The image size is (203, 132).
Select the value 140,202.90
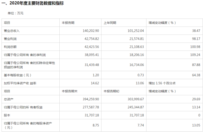tap(91, 31)
